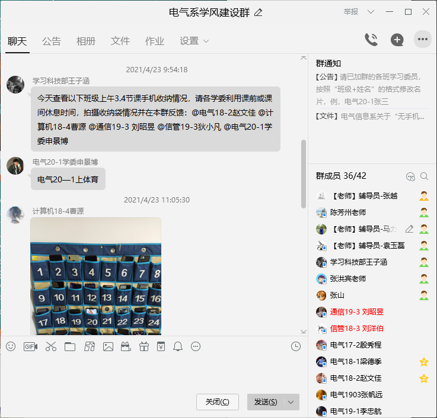Viewport: 437px width, 418px height.
Task: Open the phone storage bag photo
Action: (95, 276)
